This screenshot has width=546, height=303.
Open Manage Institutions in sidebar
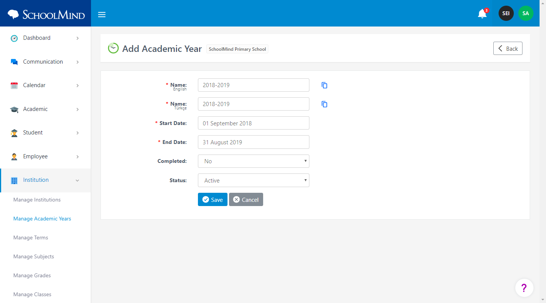coord(37,200)
